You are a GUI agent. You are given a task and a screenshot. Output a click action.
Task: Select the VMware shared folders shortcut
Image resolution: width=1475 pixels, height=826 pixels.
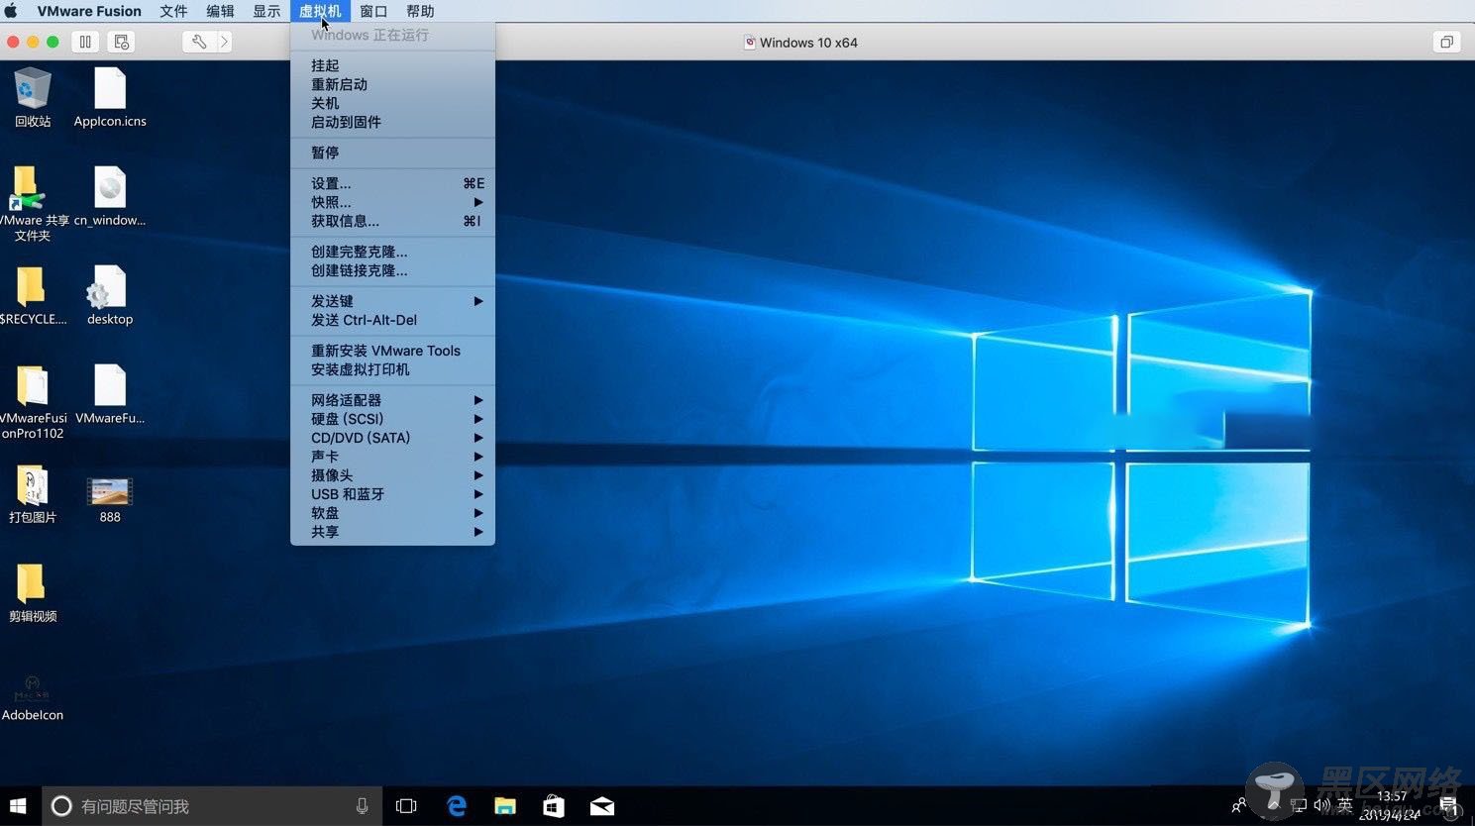[x=33, y=203]
